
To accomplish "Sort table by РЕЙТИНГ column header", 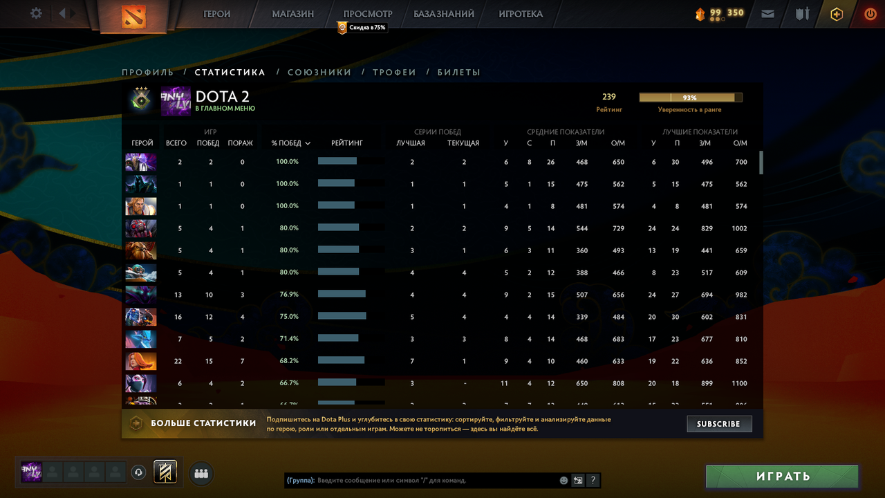I will point(347,143).
